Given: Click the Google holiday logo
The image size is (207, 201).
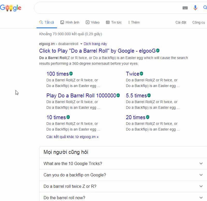Looking at the screenshot, I should (x=11, y=8).
